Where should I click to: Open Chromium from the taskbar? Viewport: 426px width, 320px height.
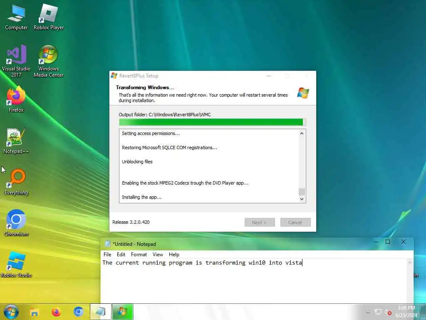click(78, 312)
